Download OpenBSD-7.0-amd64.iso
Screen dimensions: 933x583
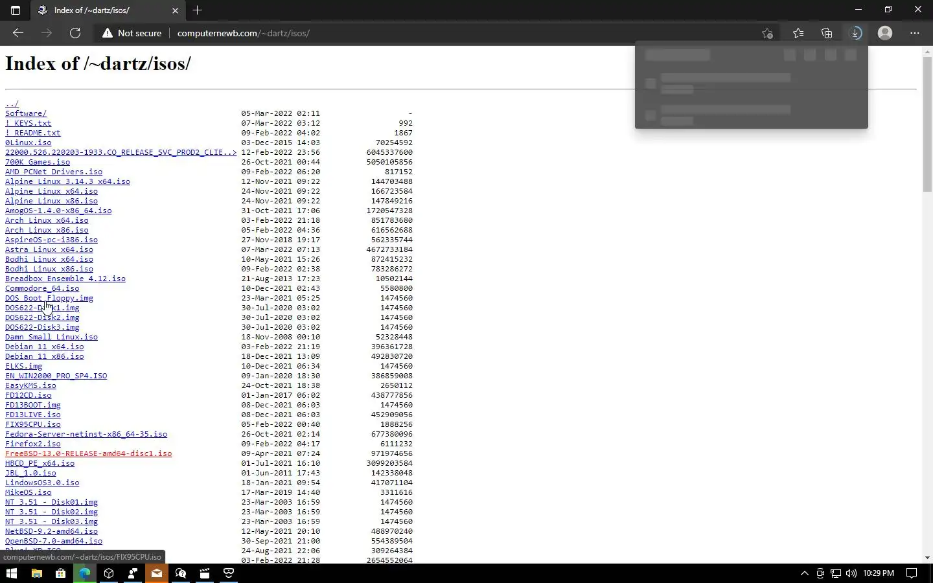[54, 541]
